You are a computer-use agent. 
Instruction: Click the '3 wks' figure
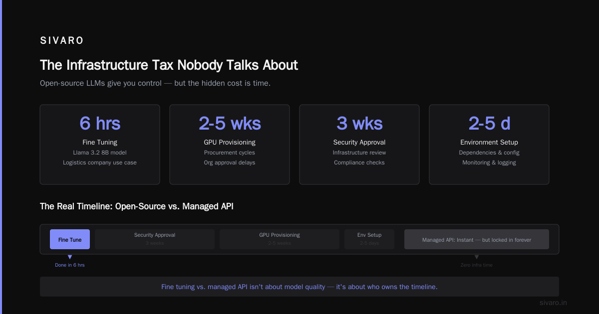tap(359, 123)
